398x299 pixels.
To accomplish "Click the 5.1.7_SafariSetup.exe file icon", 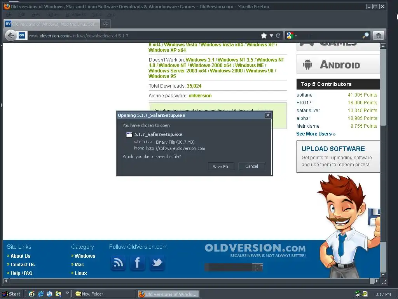I will pos(129,134).
